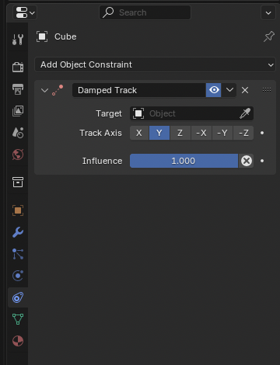This screenshot has width=280, height=365.
Task: Click the Influence animate dot
Action: tap(262, 161)
